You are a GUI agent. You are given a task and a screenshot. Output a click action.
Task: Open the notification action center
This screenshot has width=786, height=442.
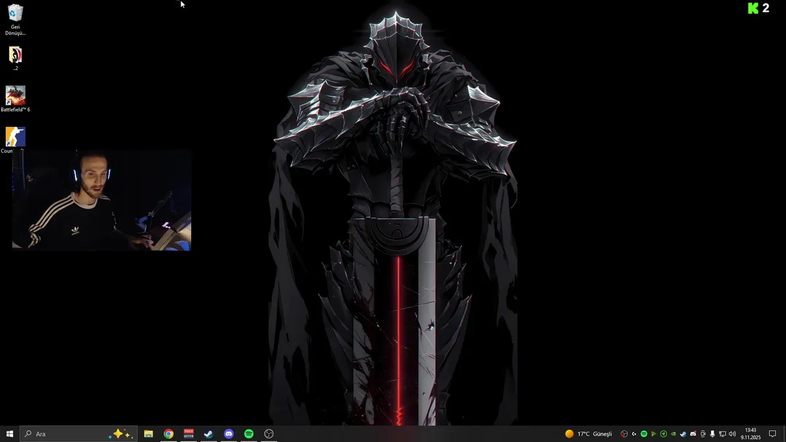tap(772, 434)
